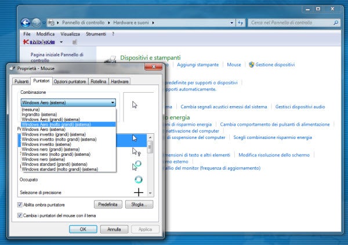
Task: Open the Visualizza menu
Action: tap(70, 34)
